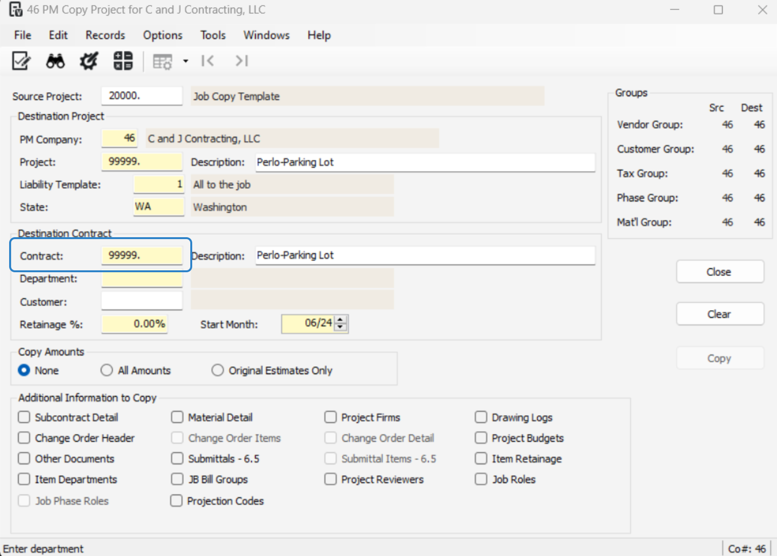Screen dimensions: 777x556
Task: Toggle the Item Retainage checkbox
Action: (x=481, y=458)
